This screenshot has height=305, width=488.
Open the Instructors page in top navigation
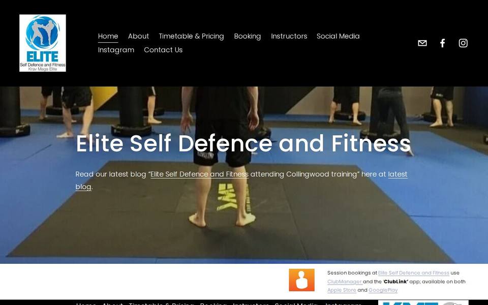coord(289,36)
